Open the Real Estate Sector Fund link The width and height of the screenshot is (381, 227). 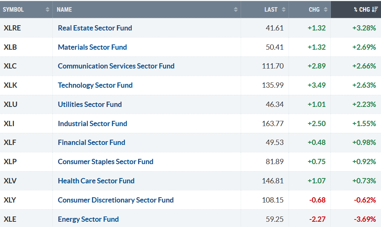[x=95, y=28]
